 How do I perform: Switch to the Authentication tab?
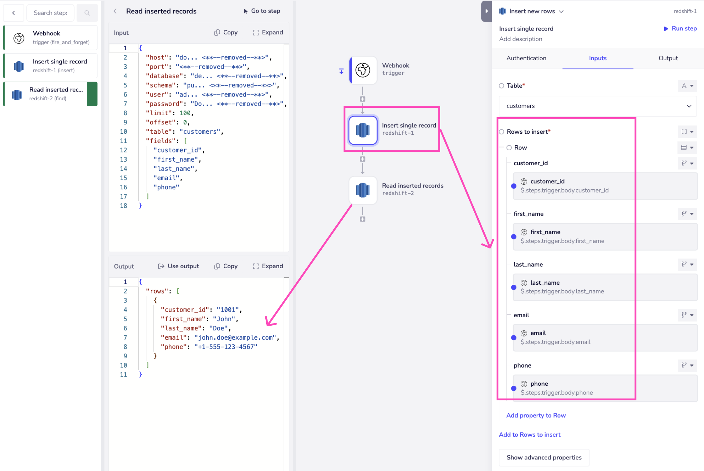526,58
